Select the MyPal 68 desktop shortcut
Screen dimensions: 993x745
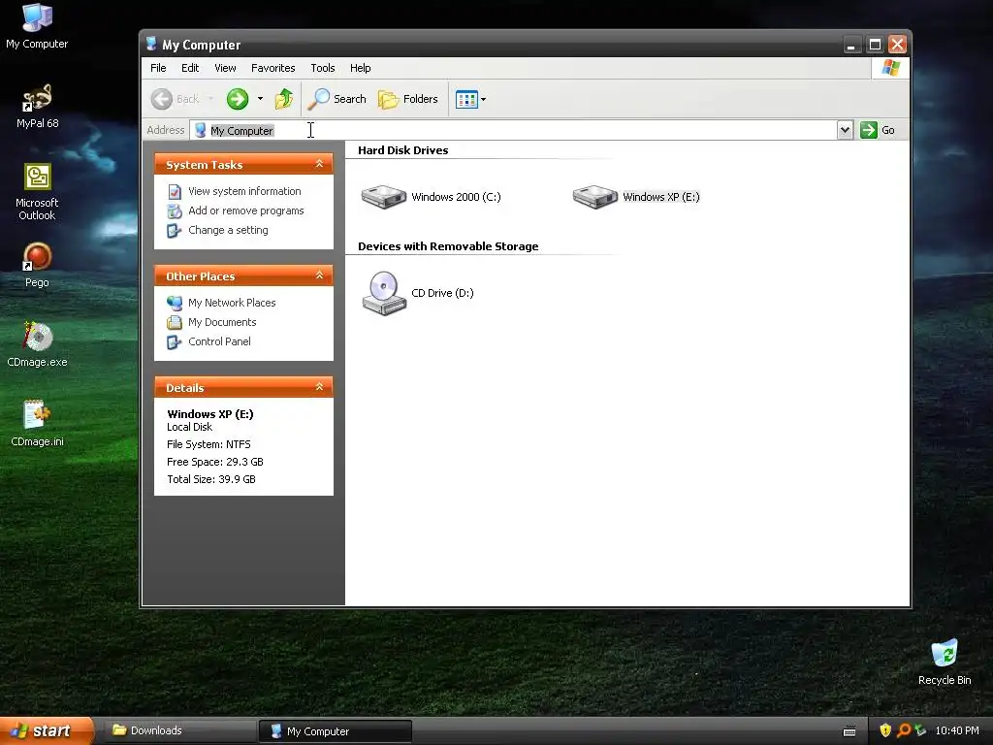[x=38, y=107]
